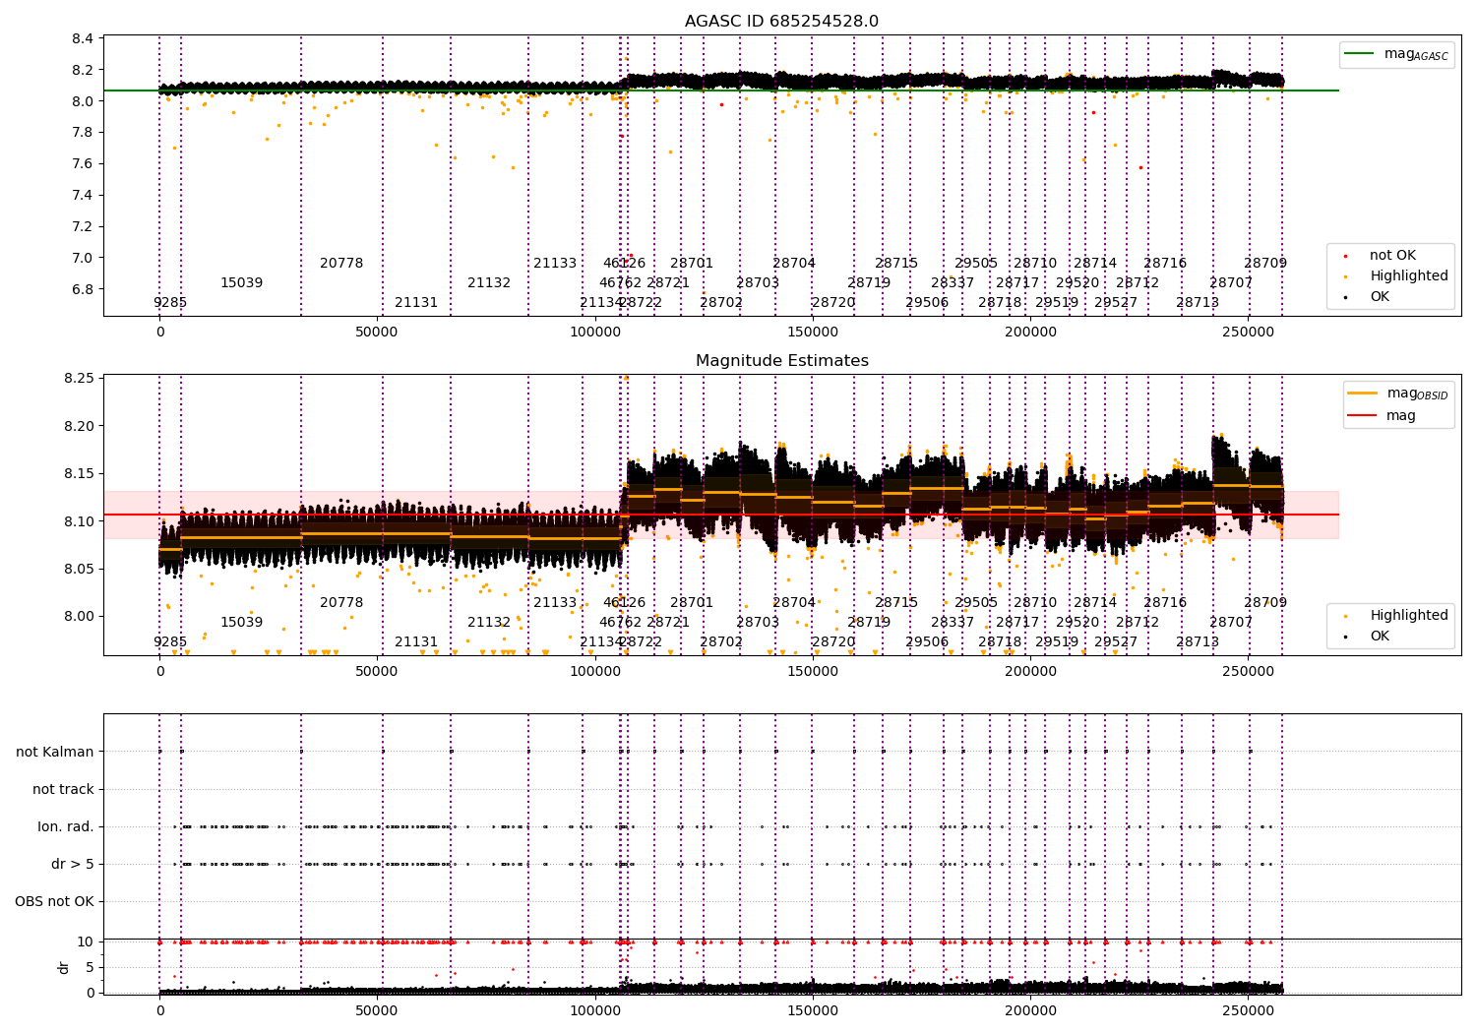Click the 250000 x-tick of the bottom plot

1248,1011
